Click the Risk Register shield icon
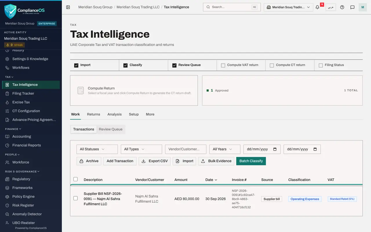This screenshot has height=232, width=371. click(x=7, y=205)
